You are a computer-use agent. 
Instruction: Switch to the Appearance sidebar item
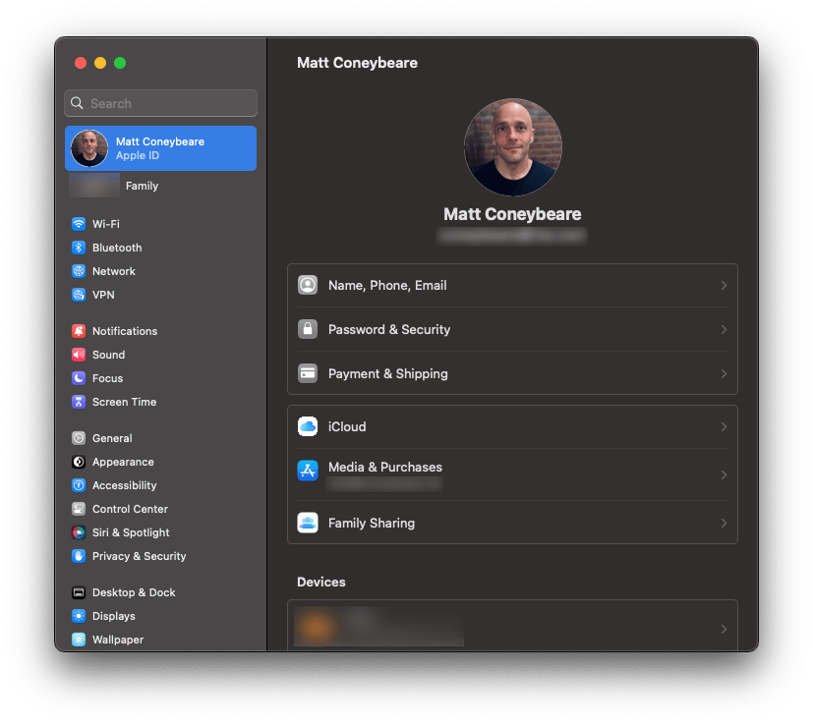(123, 462)
